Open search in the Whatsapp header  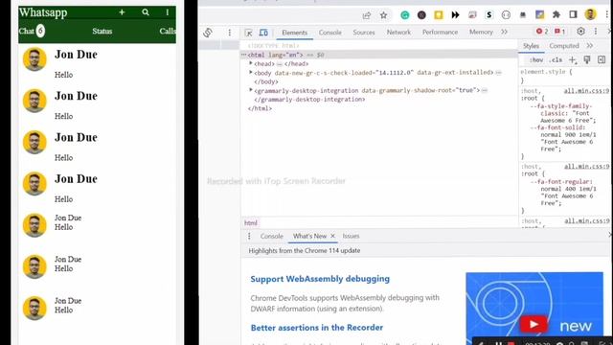(x=146, y=12)
